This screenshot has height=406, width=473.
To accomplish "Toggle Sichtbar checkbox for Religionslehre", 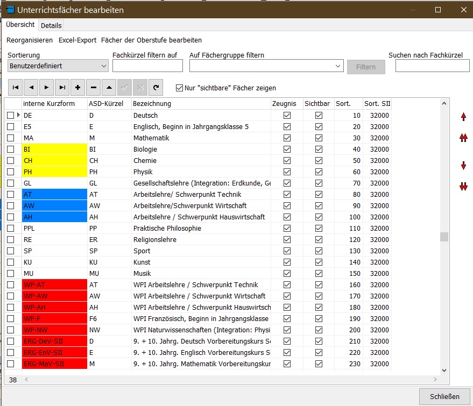I will coord(319,240).
